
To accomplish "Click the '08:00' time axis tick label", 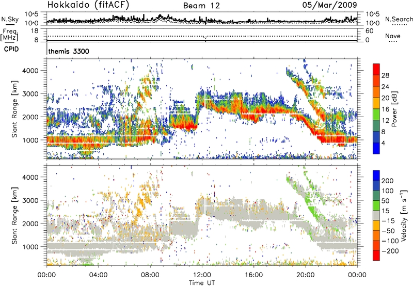I will (150, 275).
